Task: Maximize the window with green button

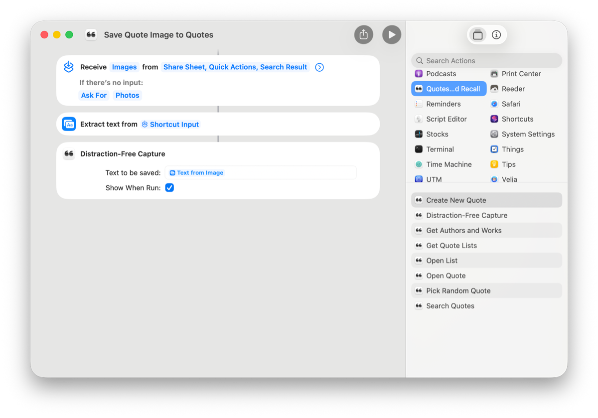Action: coord(69,35)
